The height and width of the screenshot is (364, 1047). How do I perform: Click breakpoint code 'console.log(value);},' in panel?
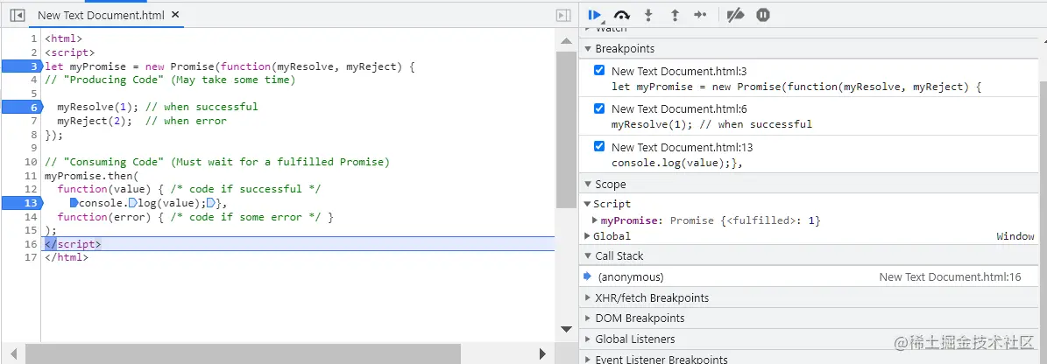(677, 162)
